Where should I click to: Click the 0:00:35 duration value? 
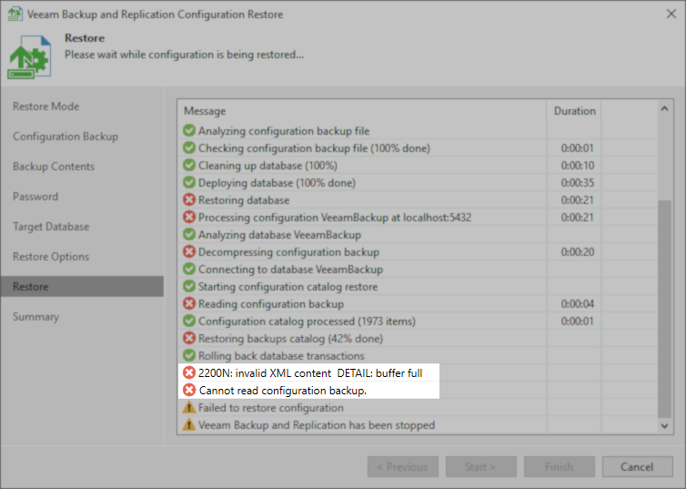point(578,182)
